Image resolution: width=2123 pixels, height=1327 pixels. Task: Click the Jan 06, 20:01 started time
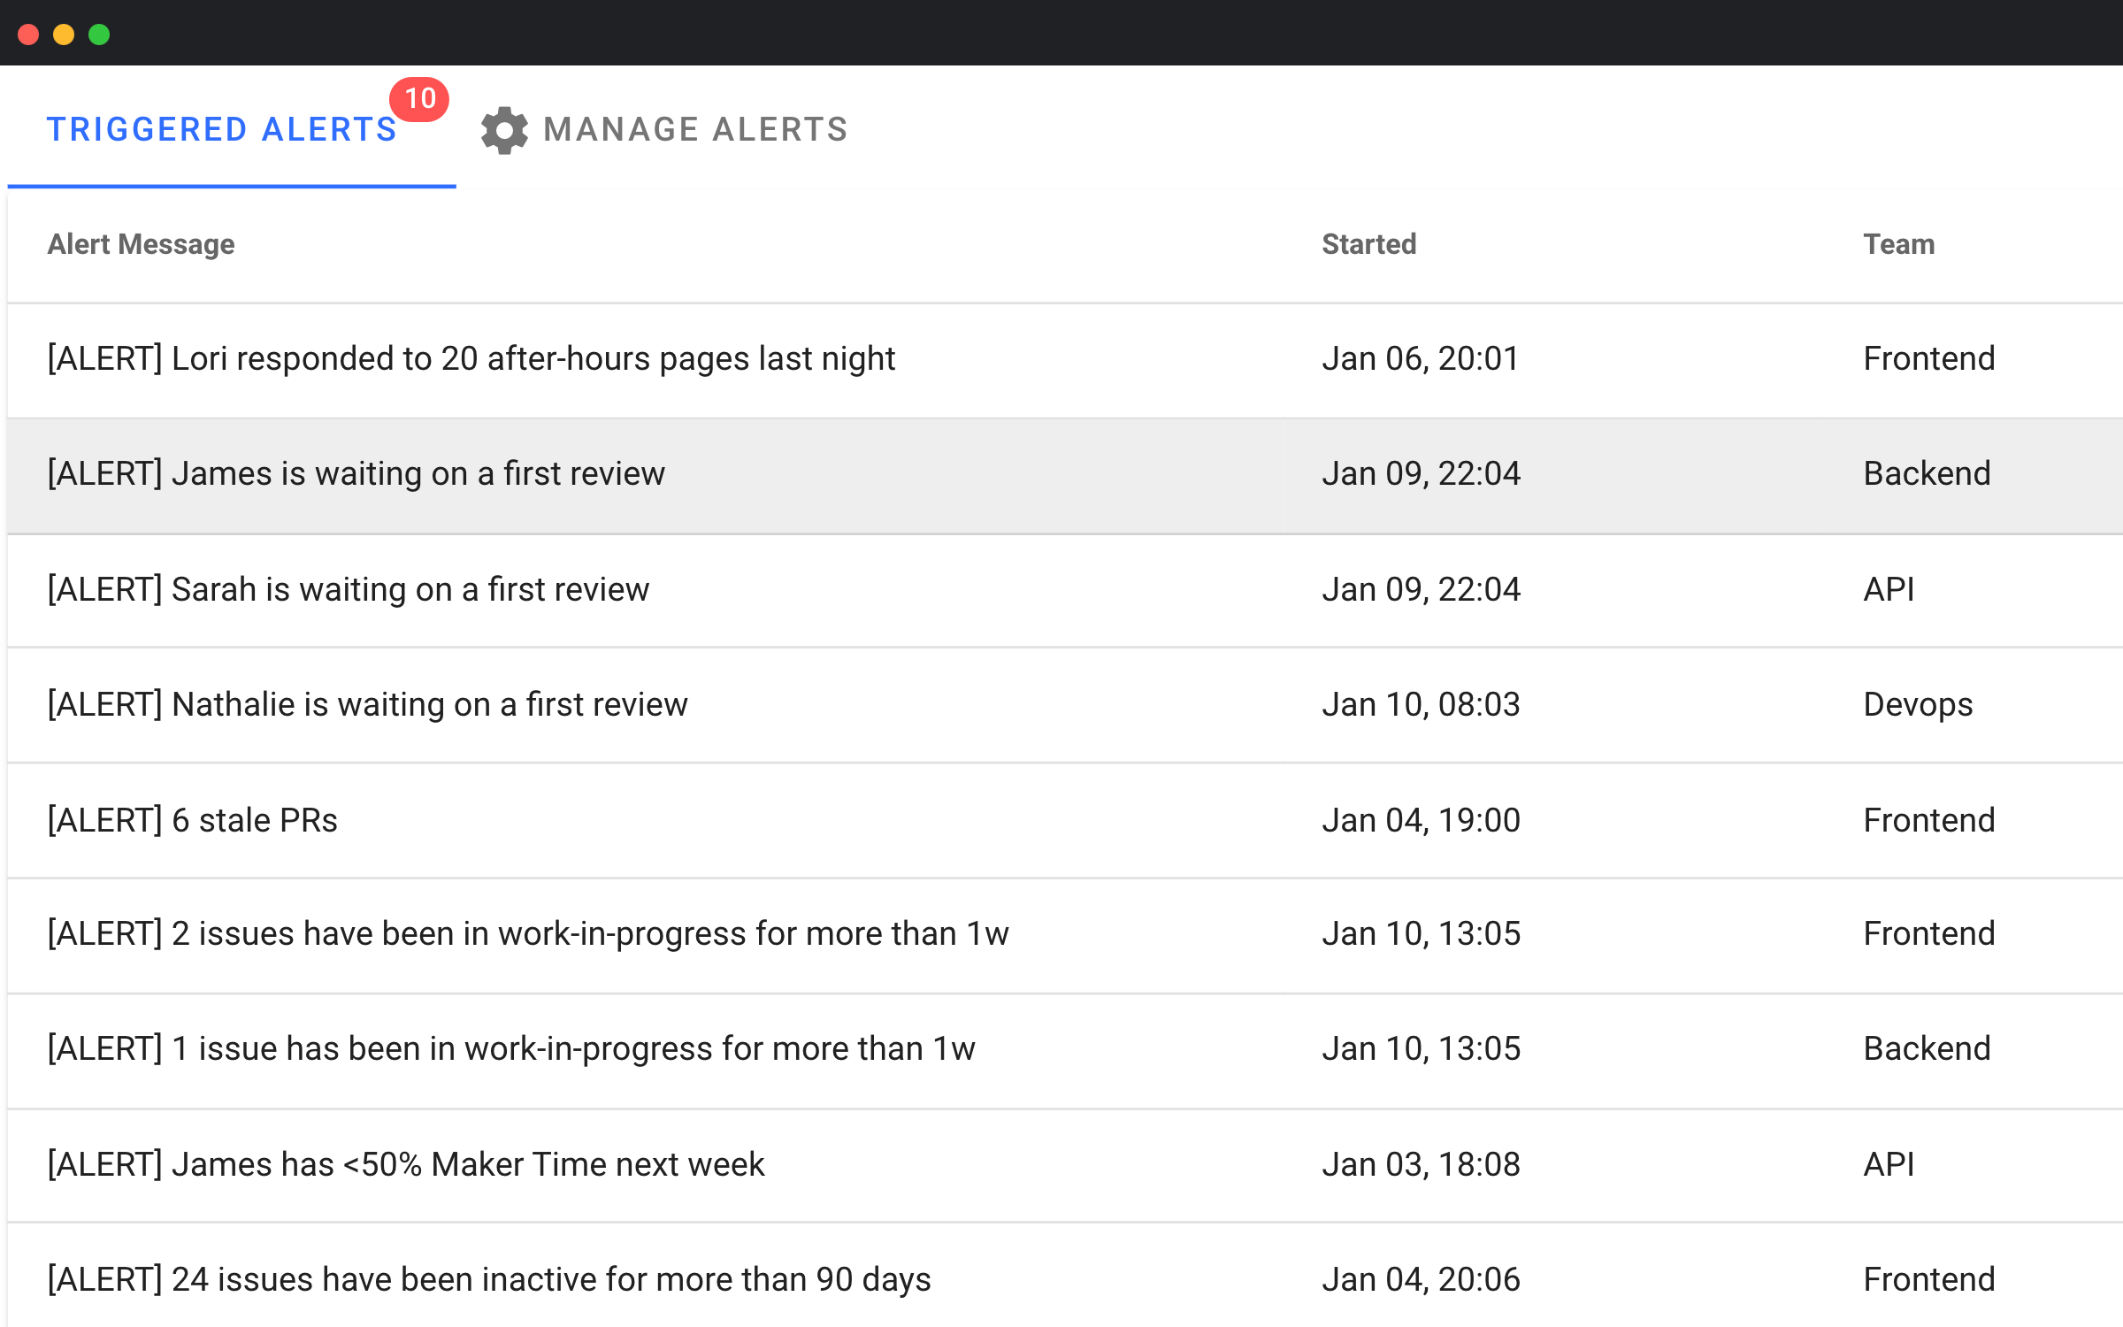(x=1420, y=359)
